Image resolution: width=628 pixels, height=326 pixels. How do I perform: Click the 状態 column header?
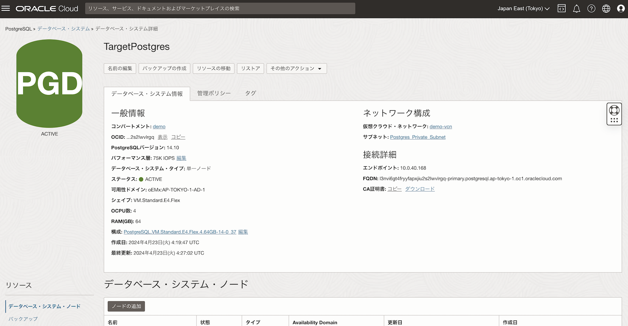click(x=205, y=322)
